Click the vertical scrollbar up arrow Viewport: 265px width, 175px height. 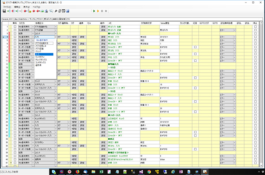[x=261, y=23]
